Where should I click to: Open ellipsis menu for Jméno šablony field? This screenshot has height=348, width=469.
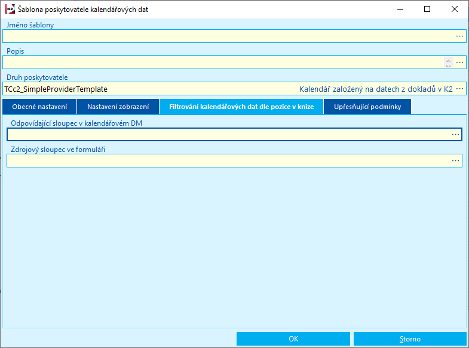click(x=459, y=36)
